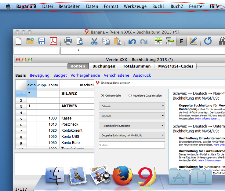
Task: Open the Verschiedene view link
Action: click(x=116, y=75)
